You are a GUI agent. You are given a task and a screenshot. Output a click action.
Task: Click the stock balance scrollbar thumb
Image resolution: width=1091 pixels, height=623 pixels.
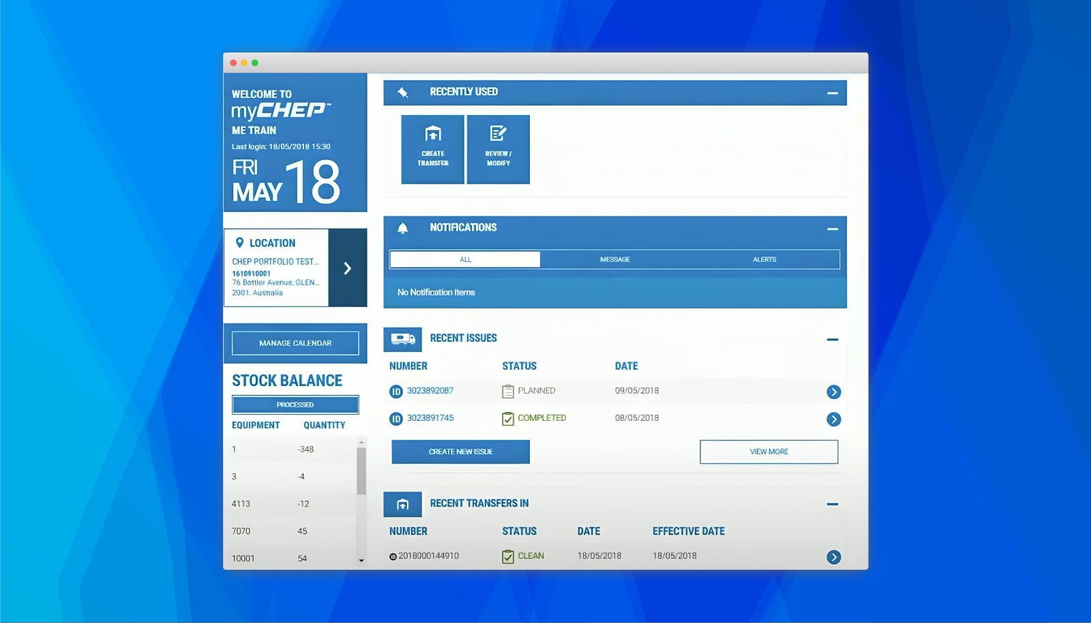click(x=361, y=470)
